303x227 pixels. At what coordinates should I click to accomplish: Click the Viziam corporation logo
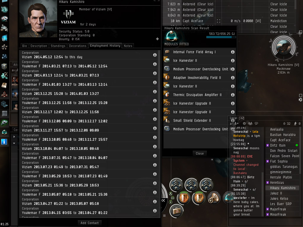(68, 17)
